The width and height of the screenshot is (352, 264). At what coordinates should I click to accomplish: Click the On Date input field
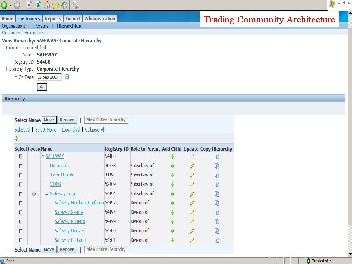coord(49,77)
